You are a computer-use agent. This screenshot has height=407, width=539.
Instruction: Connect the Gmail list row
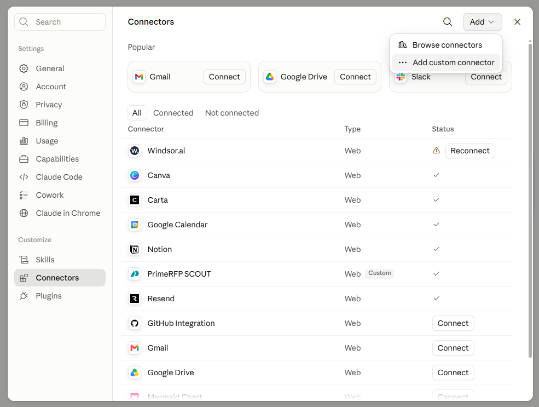[x=453, y=348]
